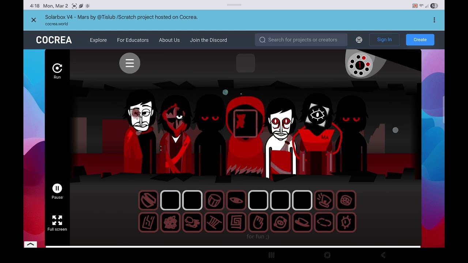Image resolution: width=468 pixels, height=263 pixels.
Task: Open the For Educators page
Action: point(133,40)
